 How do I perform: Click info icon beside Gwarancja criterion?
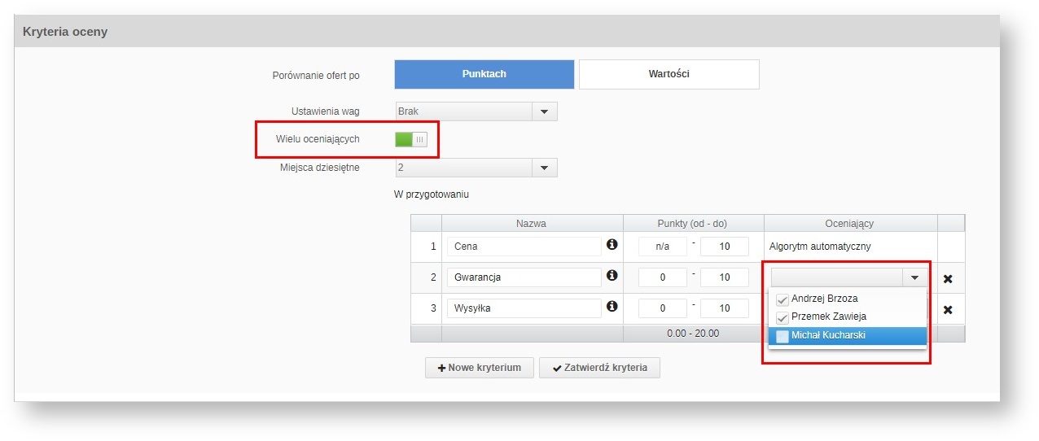612,276
